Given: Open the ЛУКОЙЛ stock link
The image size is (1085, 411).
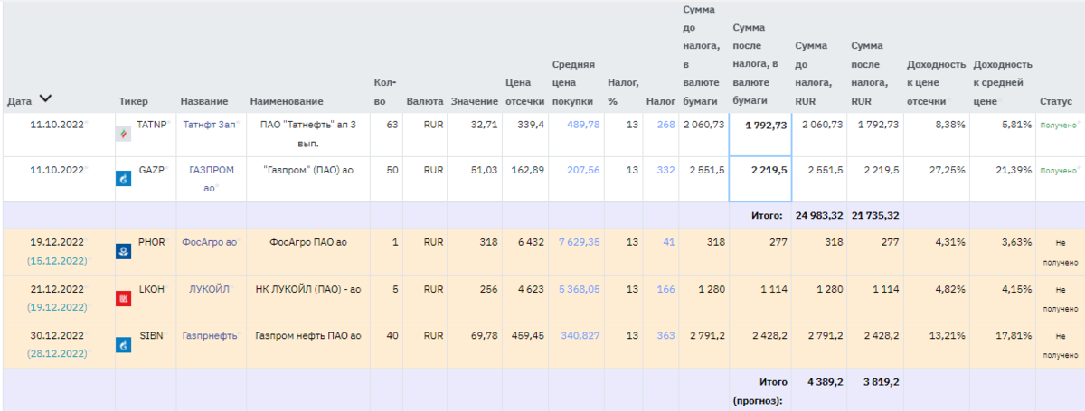Looking at the screenshot, I should [x=209, y=289].
